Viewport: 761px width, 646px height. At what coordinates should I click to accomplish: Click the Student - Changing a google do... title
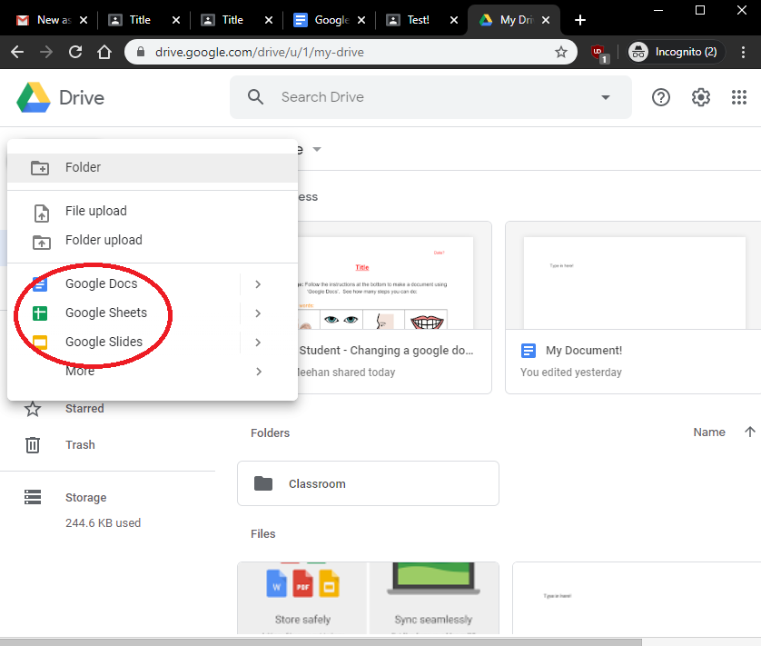[x=386, y=351]
